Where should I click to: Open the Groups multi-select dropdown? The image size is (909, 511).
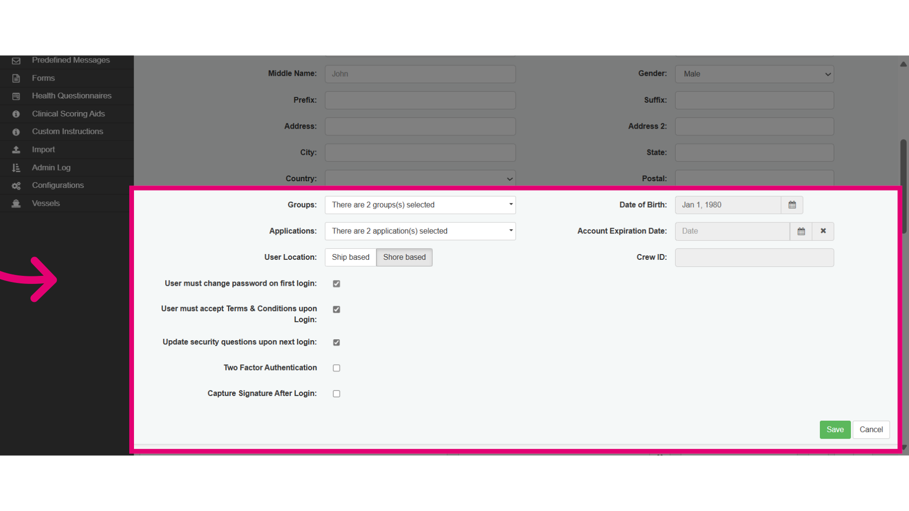(420, 205)
